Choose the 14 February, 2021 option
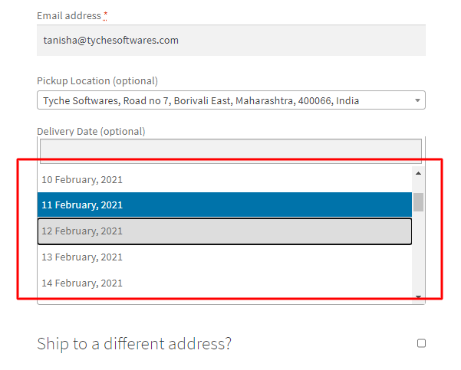Viewport: 461px width, 370px height. pos(225,283)
